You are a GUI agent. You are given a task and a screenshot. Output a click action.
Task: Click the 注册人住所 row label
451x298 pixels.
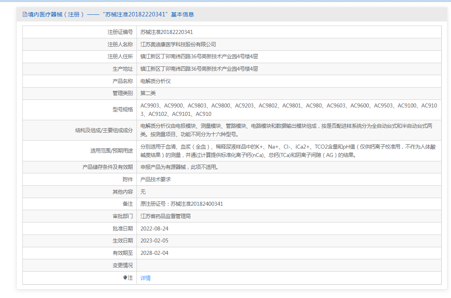pos(120,57)
